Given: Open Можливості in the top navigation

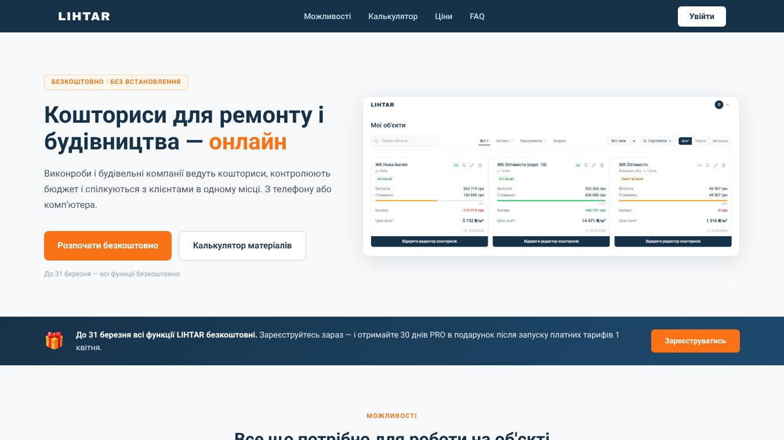Looking at the screenshot, I should coord(328,16).
